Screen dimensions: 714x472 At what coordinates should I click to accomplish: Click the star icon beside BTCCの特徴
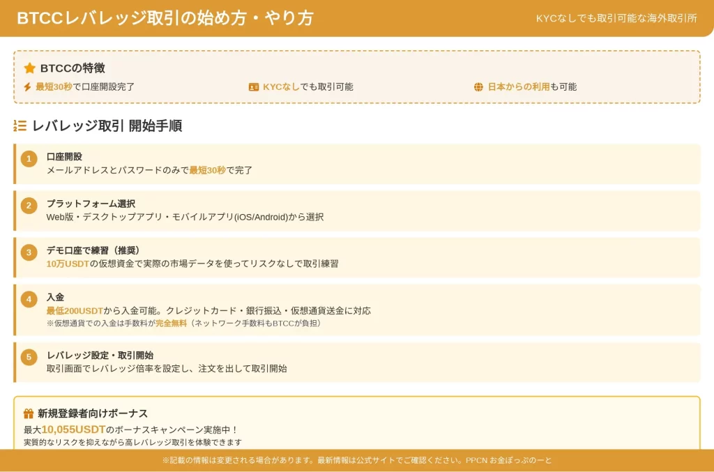click(29, 68)
